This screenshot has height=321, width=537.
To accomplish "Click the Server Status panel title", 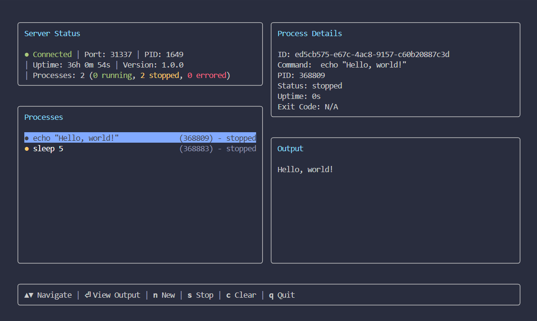I will (52, 33).
